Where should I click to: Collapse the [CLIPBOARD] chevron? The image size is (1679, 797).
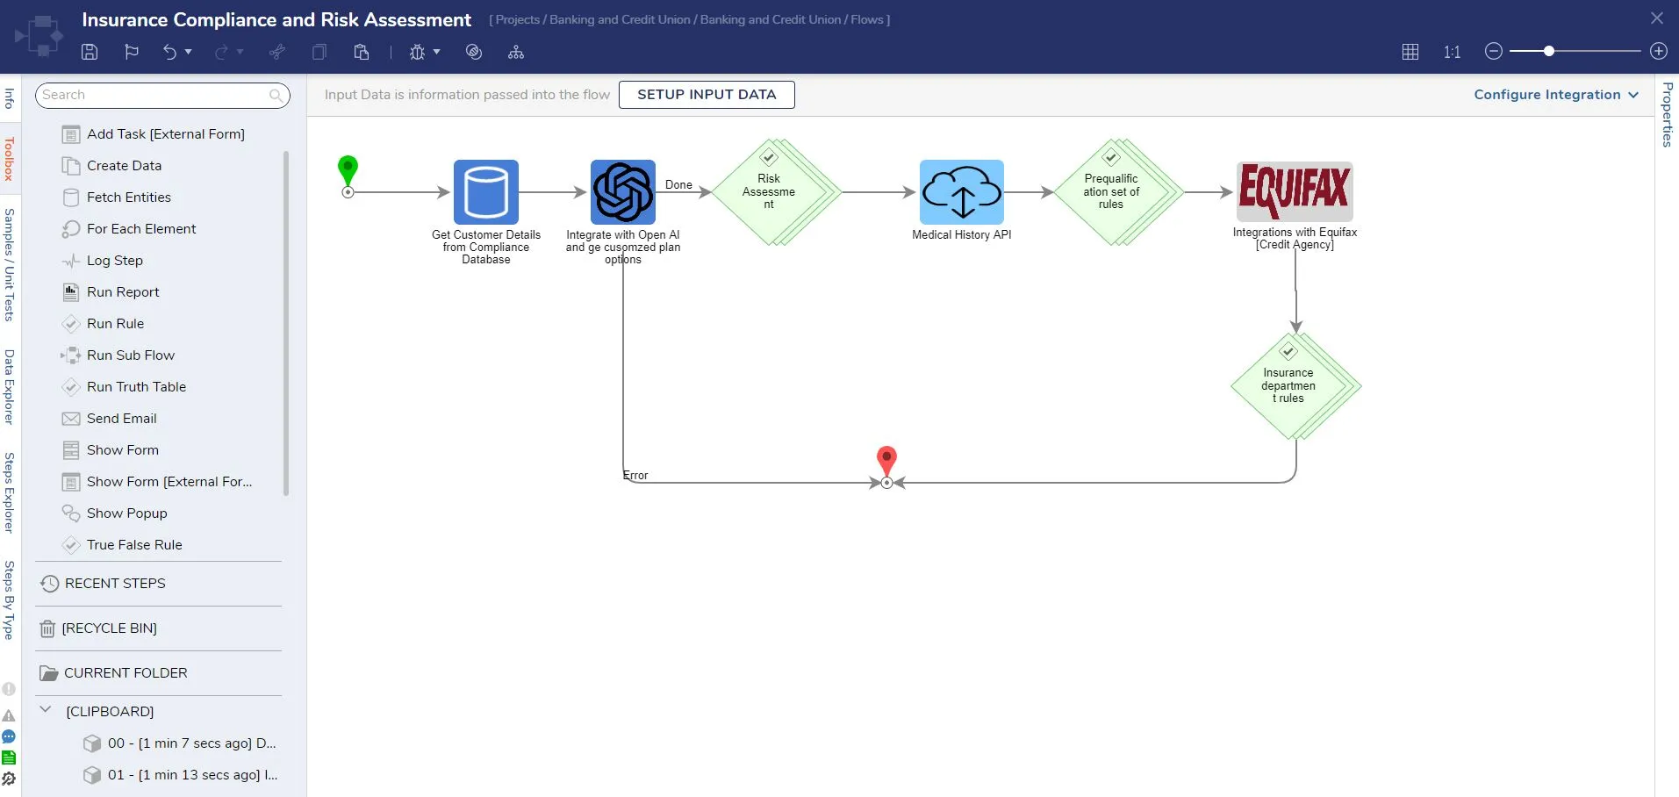(46, 709)
